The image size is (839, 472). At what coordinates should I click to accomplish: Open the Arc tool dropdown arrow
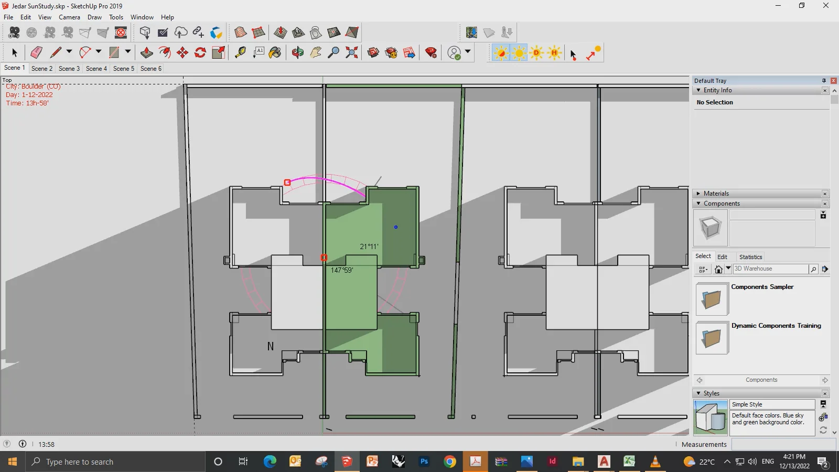pyautogui.click(x=98, y=51)
